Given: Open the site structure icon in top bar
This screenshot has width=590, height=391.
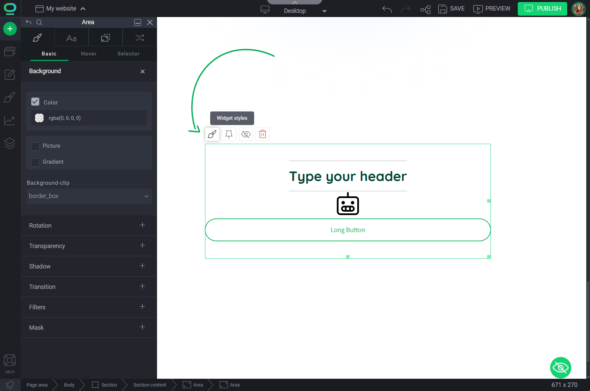Looking at the screenshot, I should [x=425, y=9].
